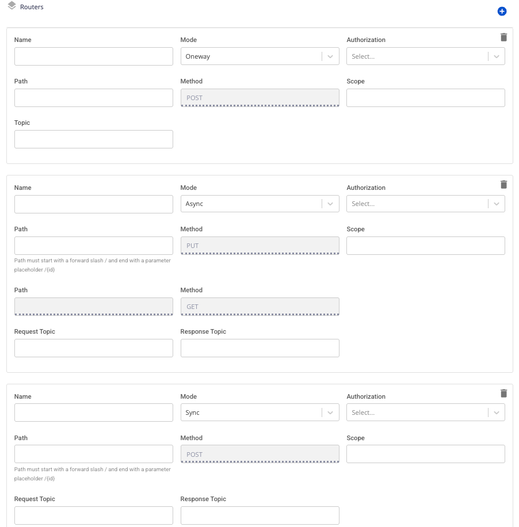This screenshot has width=519, height=527.
Task: Click the blue add router plus icon
Action: point(502,12)
